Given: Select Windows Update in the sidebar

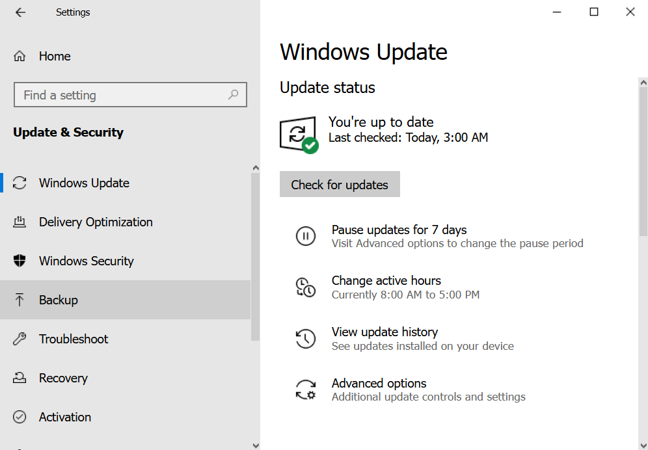Looking at the screenshot, I should tap(84, 183).
